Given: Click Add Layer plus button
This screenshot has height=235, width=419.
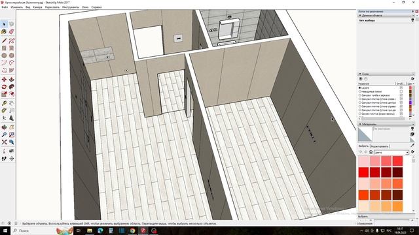Looking at the screenshot, I should point(361,78).
